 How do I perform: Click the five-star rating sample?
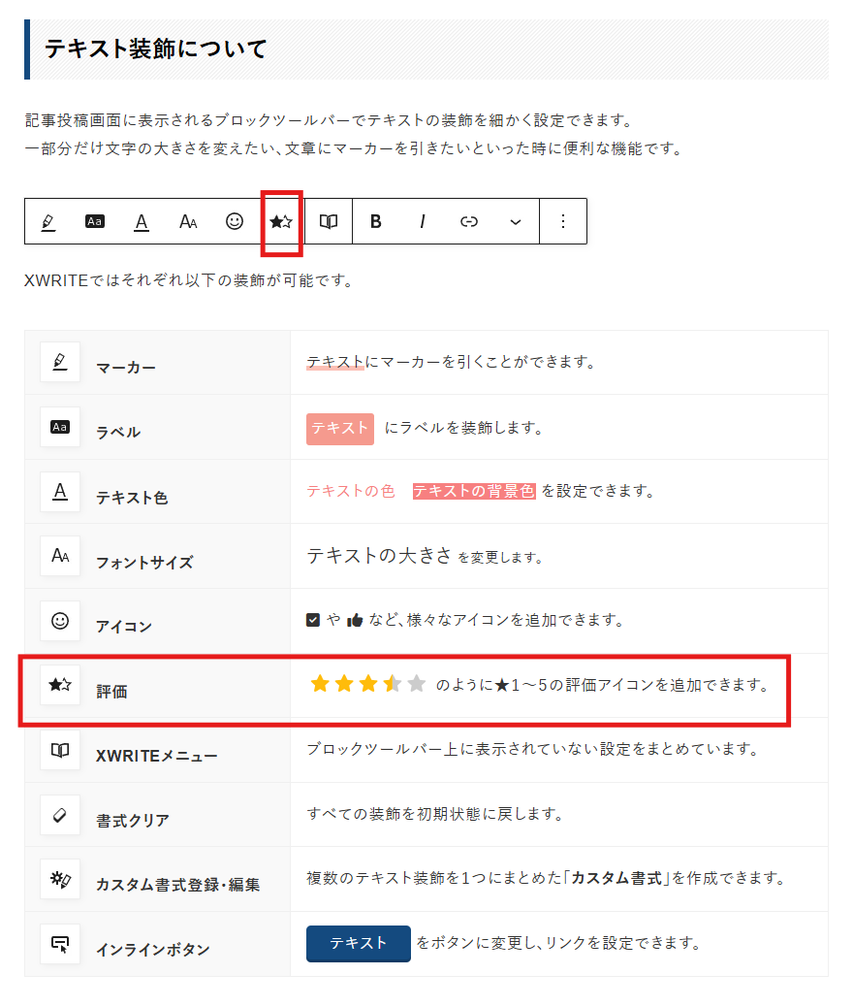(x=367, y=685)
